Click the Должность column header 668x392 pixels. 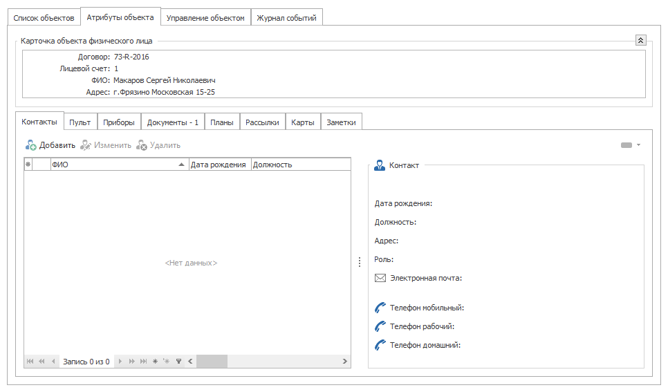point(301,165)
